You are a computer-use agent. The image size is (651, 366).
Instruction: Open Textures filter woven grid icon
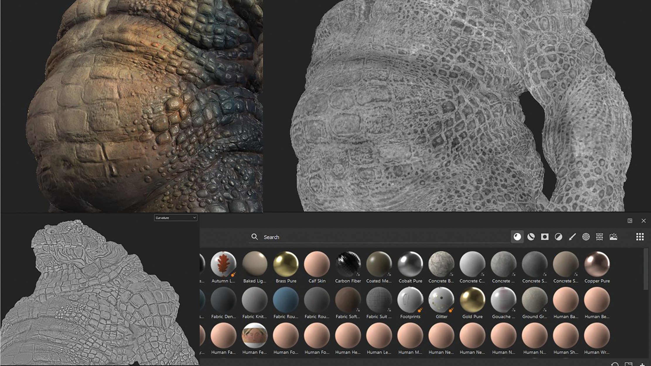coord(599,237)
